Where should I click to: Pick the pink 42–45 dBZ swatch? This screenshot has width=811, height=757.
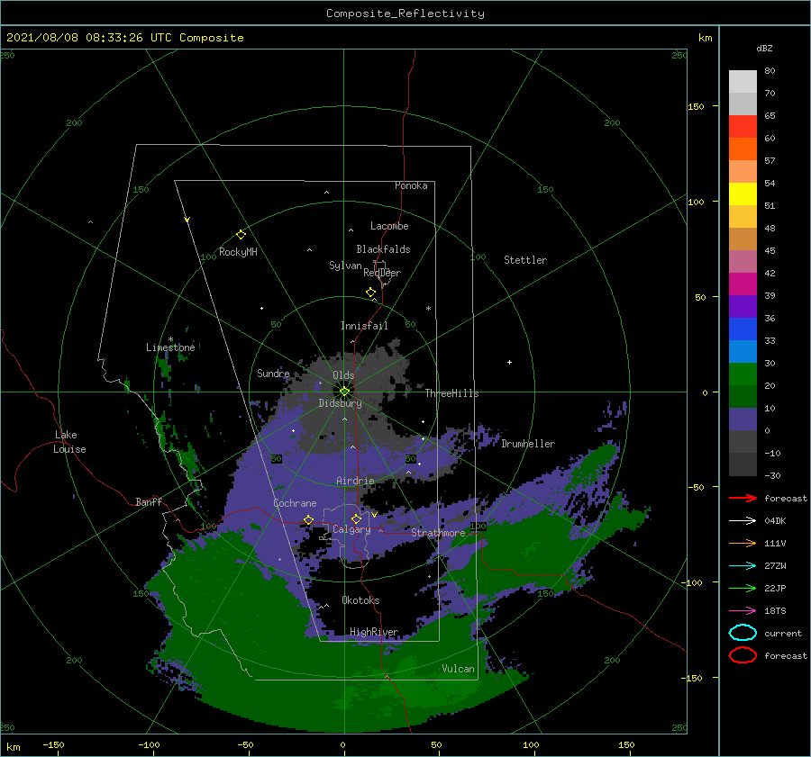coord(743,262)
